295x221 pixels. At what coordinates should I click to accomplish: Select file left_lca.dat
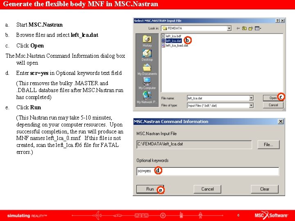point(171,41)
